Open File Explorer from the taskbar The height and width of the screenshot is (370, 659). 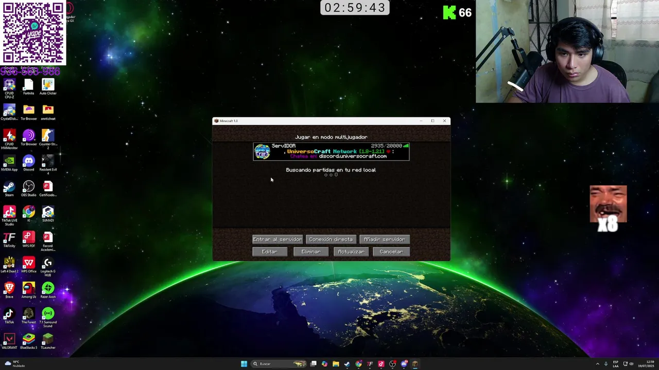pyautogui.click(x=336, y=364)
